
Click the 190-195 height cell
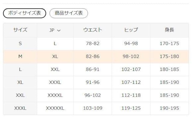(169, 108)
